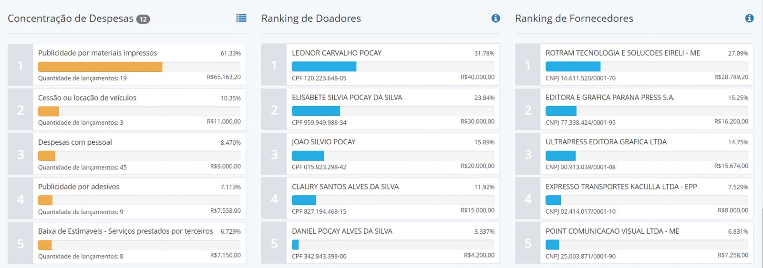The height and width of the screenshot is (268, 763).
Task: Click the Cessão ou locação de veículos entry
Action: pos(87,98)
